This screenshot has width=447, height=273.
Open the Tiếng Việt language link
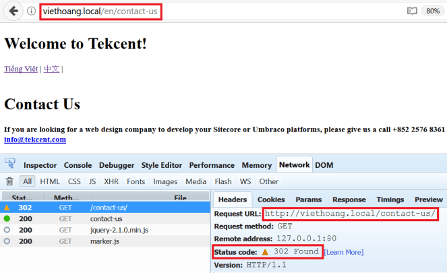click(21, 69)
